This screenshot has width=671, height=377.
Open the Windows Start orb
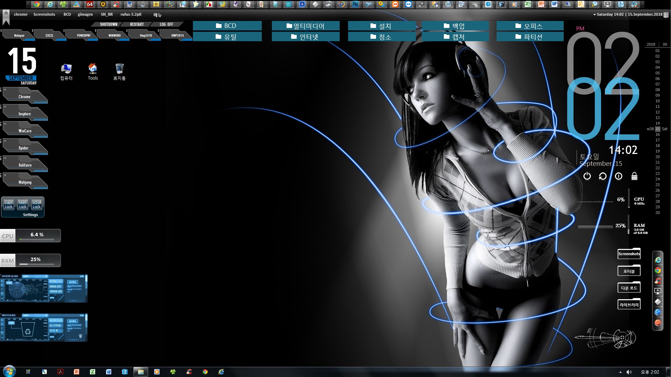[x=9, y=371]
